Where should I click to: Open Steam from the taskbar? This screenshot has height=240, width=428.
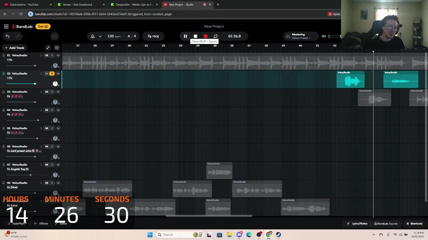pos(278,235)
